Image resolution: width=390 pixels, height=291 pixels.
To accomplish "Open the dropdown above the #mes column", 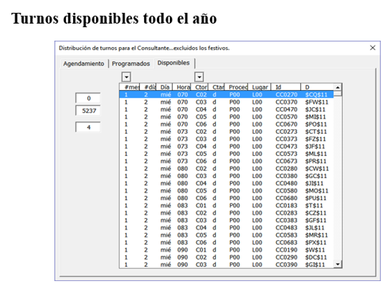I will point(126,77).
